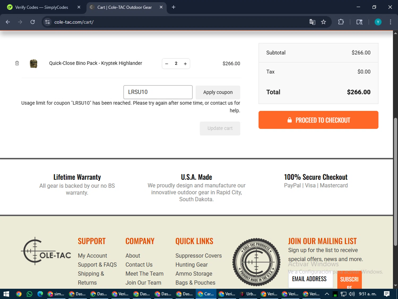Open the Contact Us link
398x299 pixels.
[139, 265]
